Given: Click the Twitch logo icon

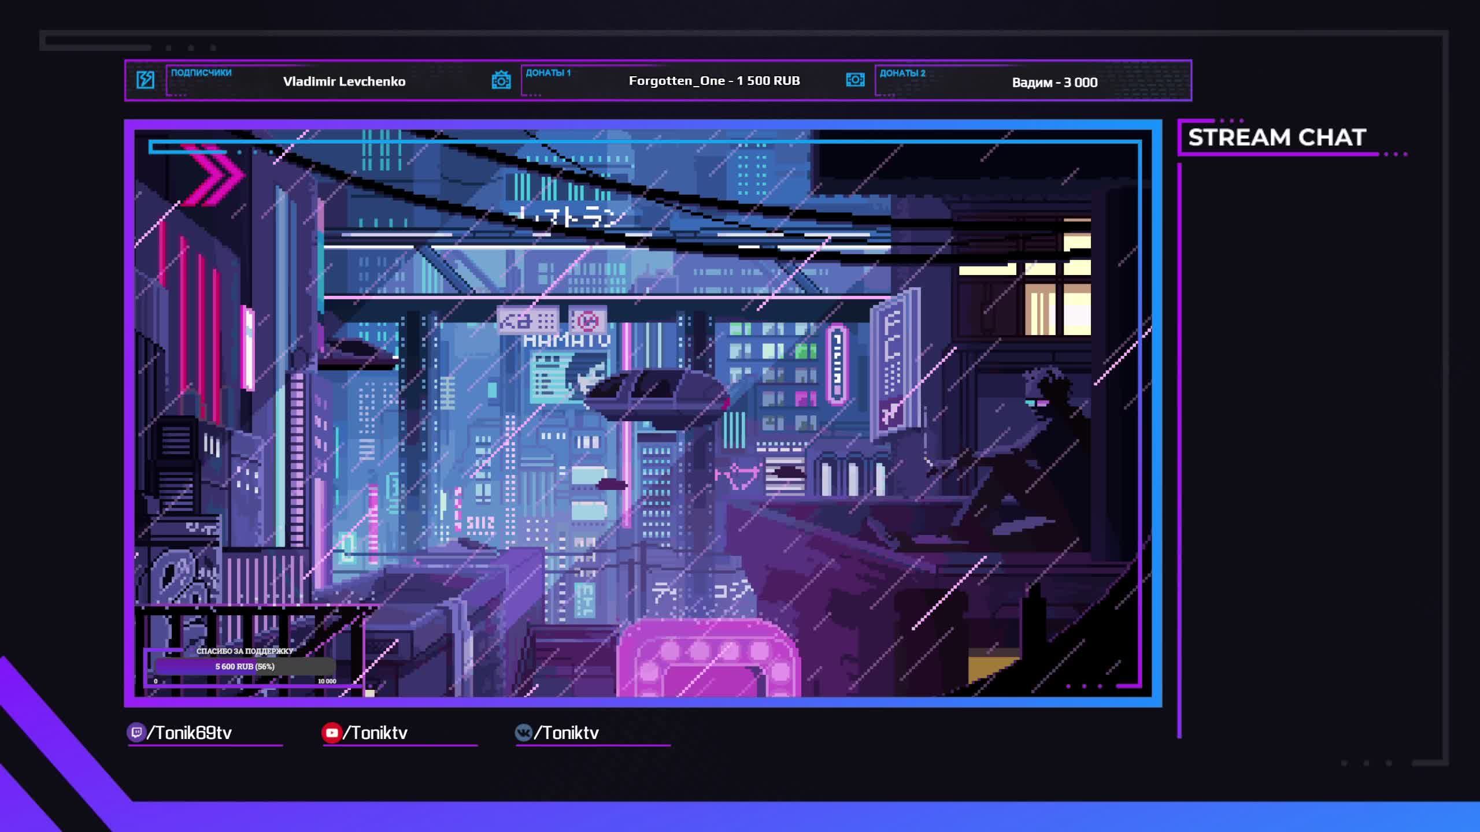Looking at the screenshot, I should [136, 733].
